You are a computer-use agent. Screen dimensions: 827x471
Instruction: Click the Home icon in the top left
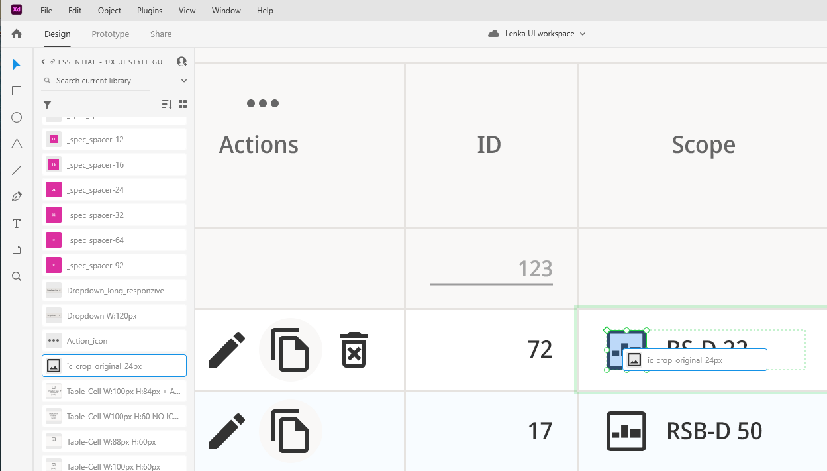click(15, 34)
